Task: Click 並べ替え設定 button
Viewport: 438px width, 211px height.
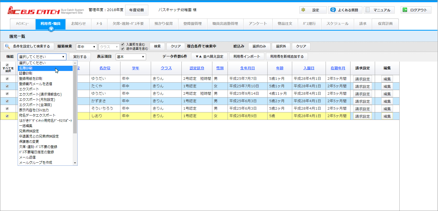Action: coord(209,56)
